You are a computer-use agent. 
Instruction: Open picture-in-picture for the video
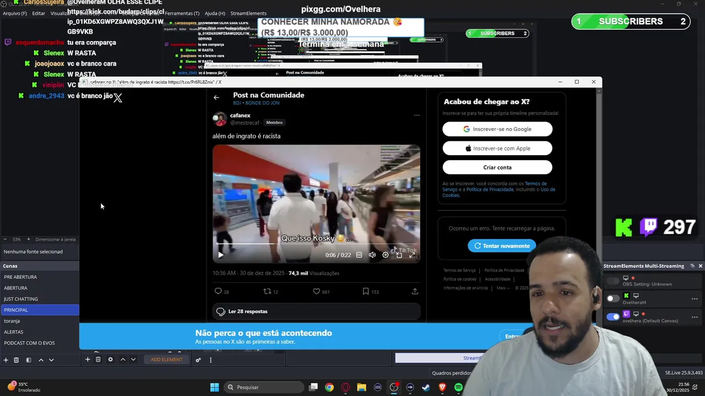pos(399,255)
